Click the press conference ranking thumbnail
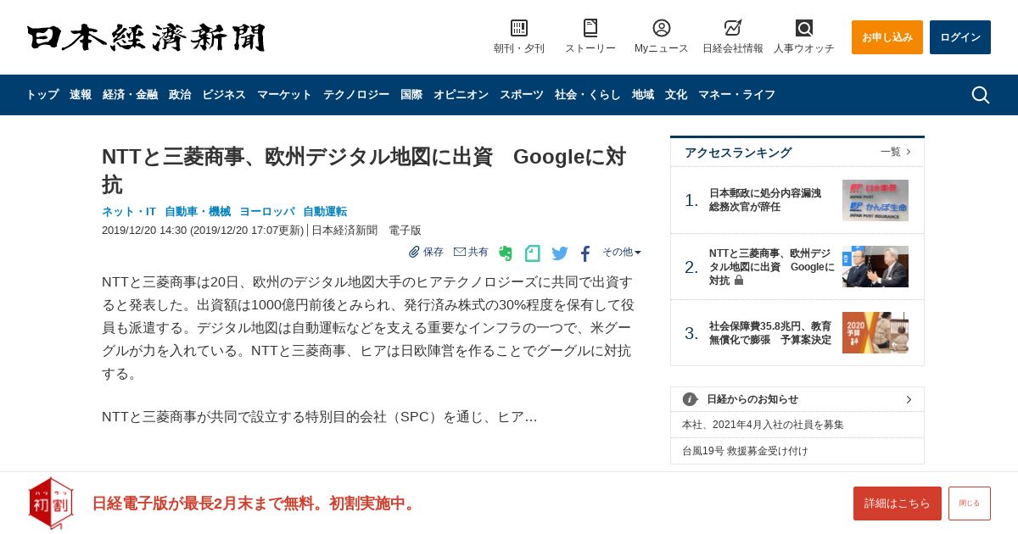1018x534 pixels. (875, 267)
